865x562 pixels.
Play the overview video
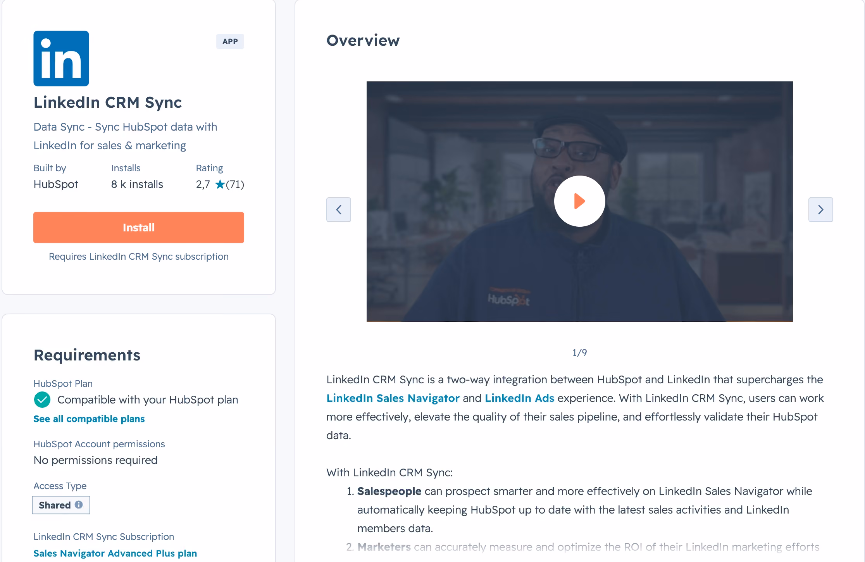pyautogui.click(x=579, y=201)
